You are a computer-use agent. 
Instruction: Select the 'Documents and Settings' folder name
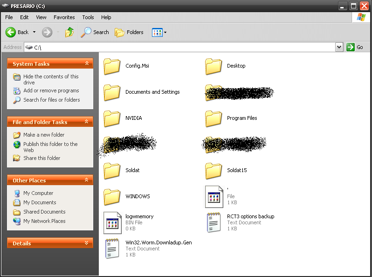pos(152,92)
